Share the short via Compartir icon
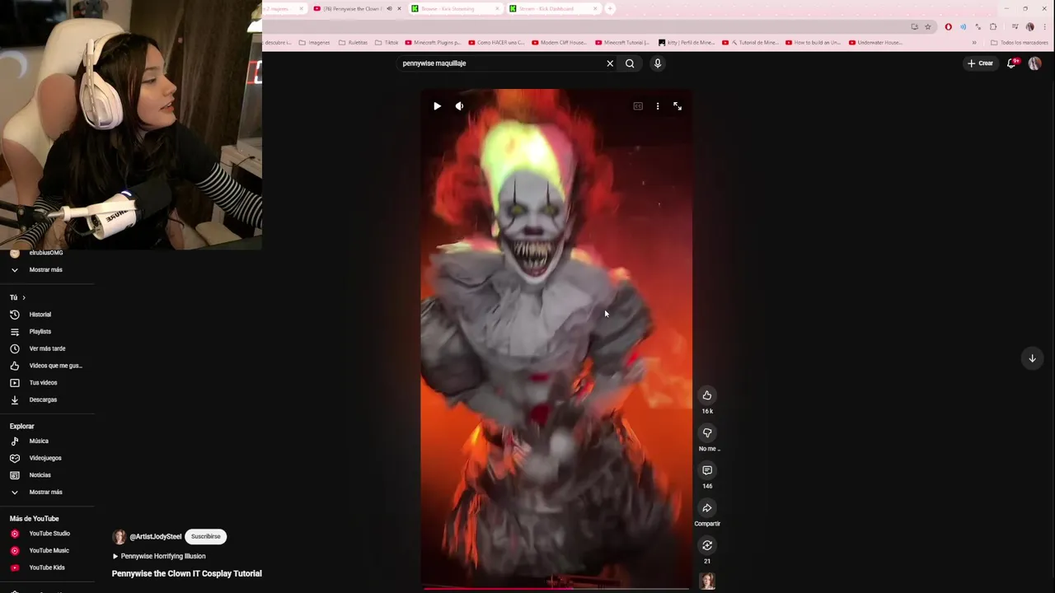The image size is (1055, 593). (x=707, y=508)
